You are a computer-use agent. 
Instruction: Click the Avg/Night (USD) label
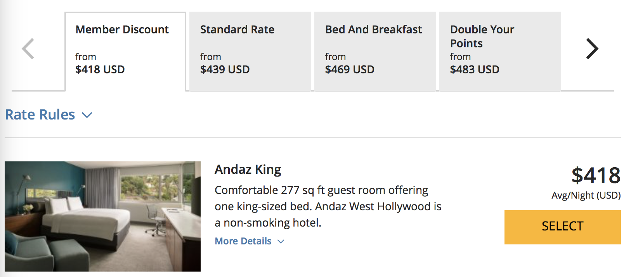pyautogui.click(x=586, y=196)
